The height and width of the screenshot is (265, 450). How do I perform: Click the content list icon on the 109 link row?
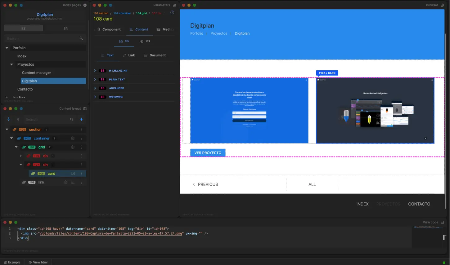[x=73, y=182]
